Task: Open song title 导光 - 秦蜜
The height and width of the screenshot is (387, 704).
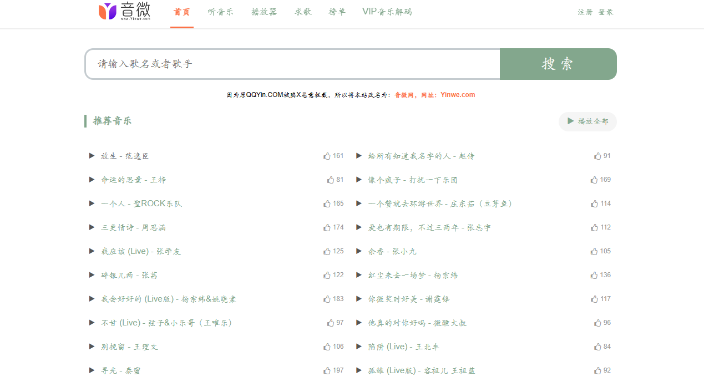Action: (121, 370)
